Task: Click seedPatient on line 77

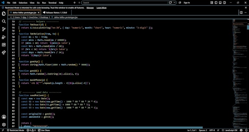Action: click(x=37, y=95)
